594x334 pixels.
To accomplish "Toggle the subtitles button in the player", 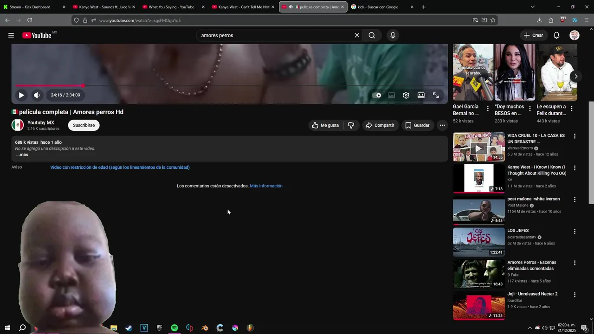I will pos(391,95).
